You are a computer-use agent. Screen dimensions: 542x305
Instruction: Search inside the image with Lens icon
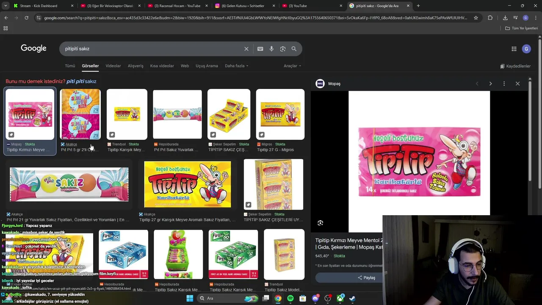321,223
